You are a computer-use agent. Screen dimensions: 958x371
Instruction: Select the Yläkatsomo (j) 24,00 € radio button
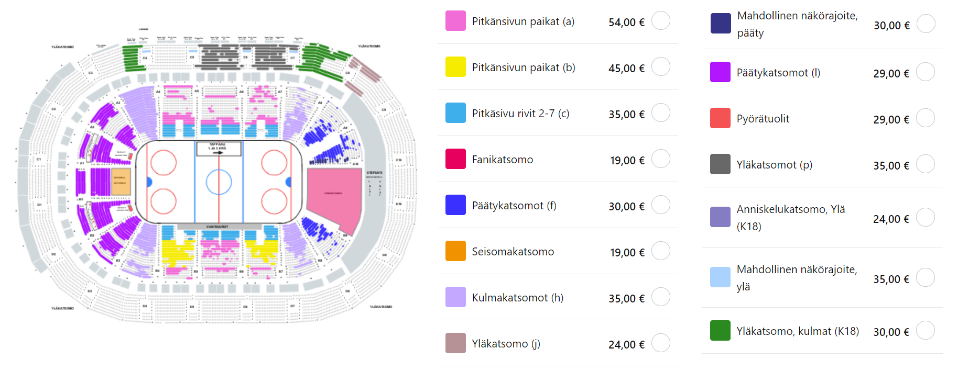660,343
